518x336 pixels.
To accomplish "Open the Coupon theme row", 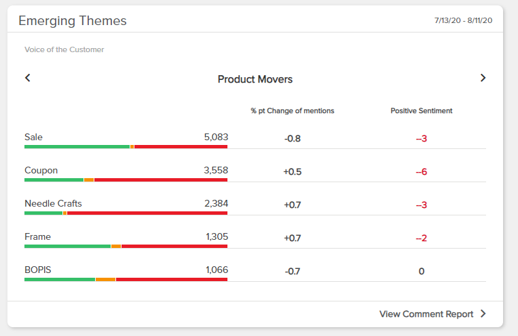I will [x=41, y=170].
